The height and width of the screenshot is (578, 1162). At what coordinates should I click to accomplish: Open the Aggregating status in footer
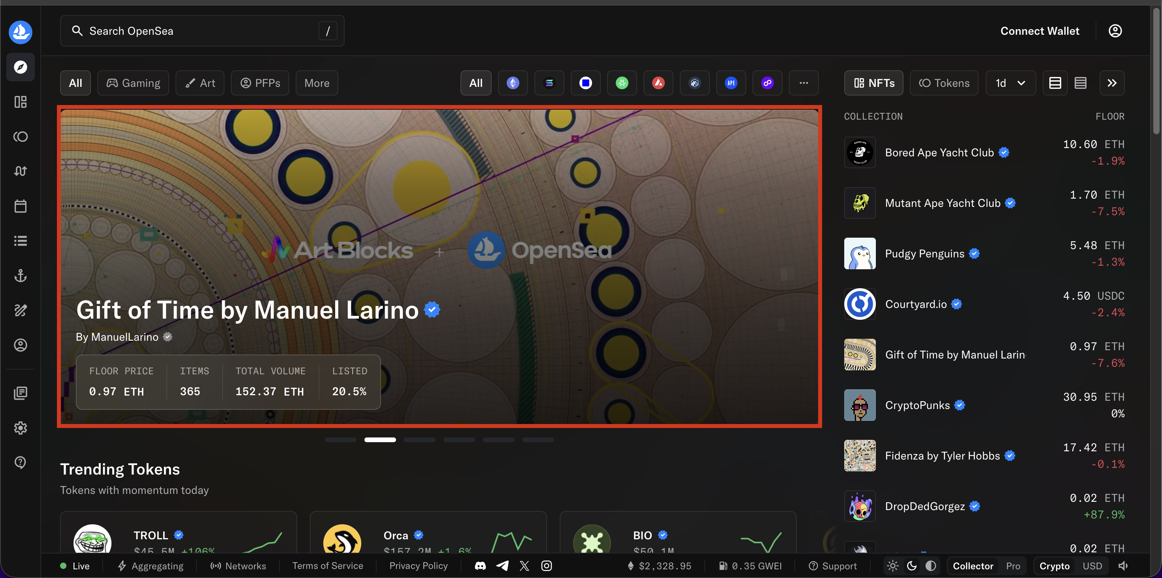click(x=151, y=566)
